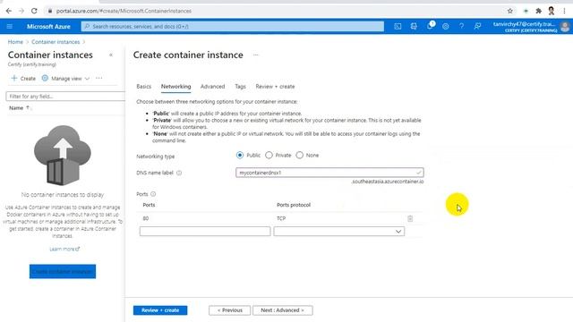Open more options ellipsis beside Manage view
The image size is (573, 322).
pyautogui.click(x=99, y=78)
